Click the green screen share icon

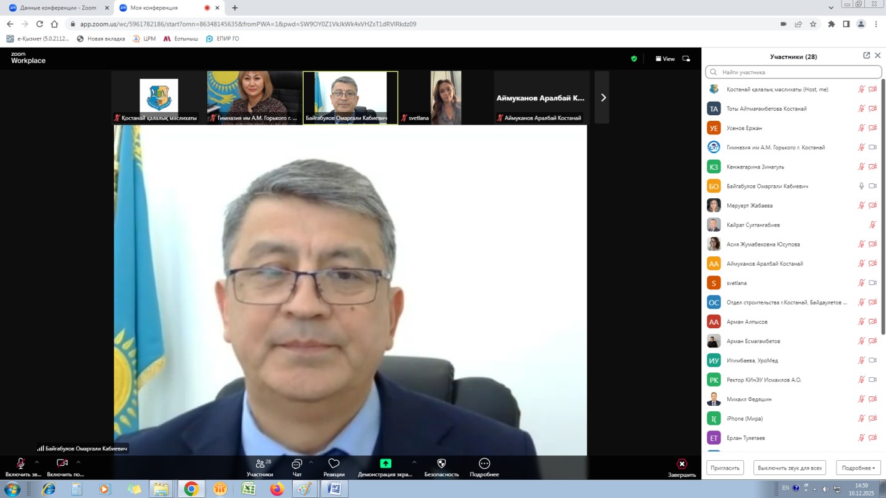385,463
